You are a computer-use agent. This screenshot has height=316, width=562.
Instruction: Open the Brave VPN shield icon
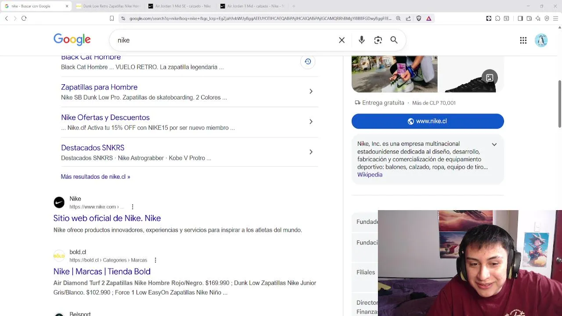pos(547,18)
